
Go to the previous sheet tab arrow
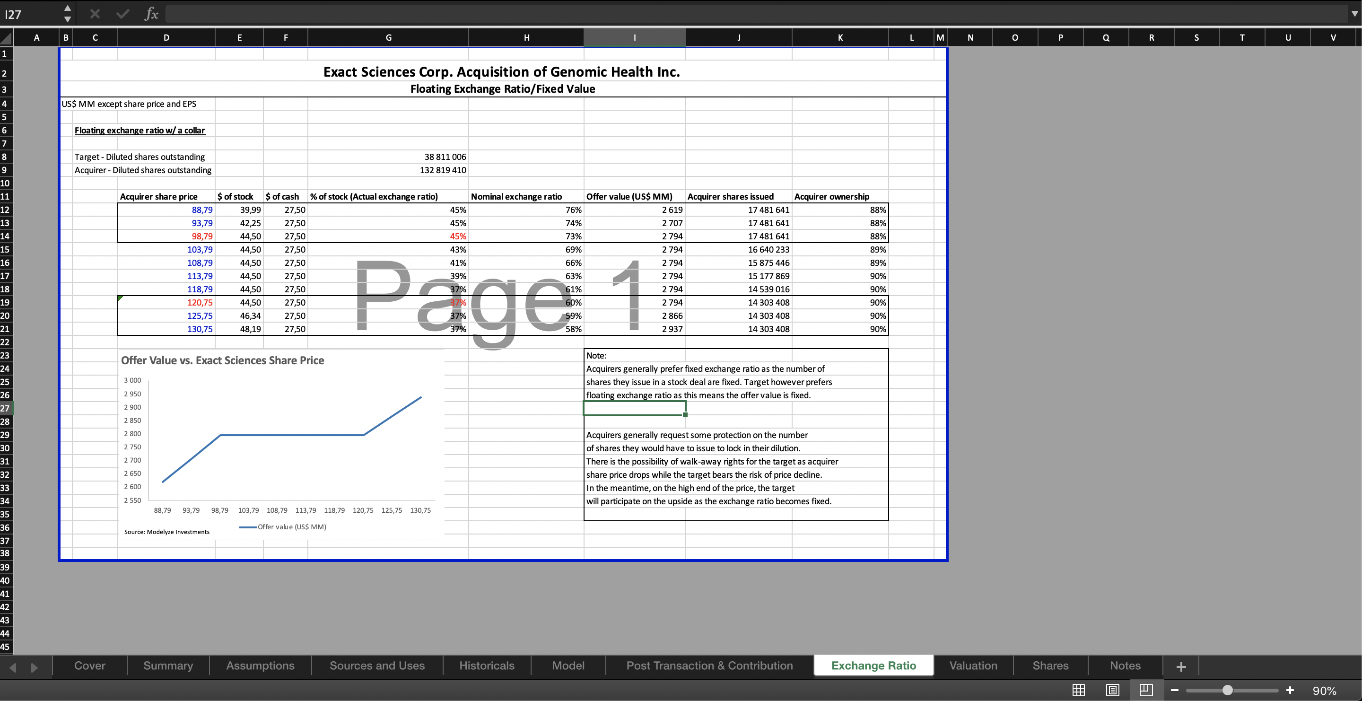pyautogui.click(x=13, y=667)
